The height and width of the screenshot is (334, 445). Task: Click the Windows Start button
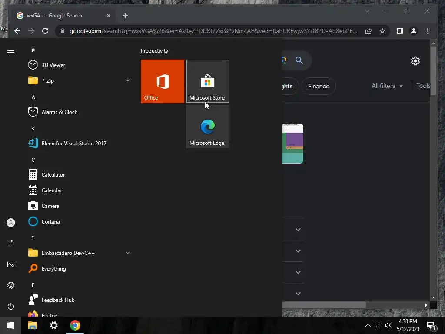(10, 325)
